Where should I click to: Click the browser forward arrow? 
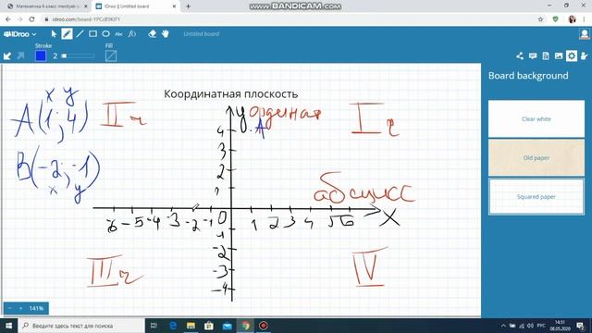[x=20, y=19]
